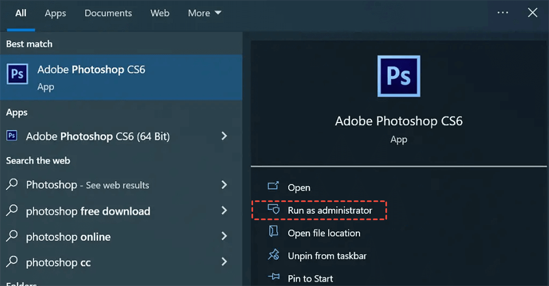The image size is (549, 286).
Task: Click search icon beside photoshop online
Action: click(12, 237)
